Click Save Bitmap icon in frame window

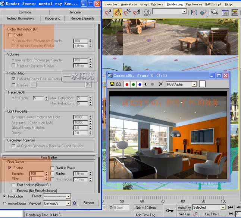coord(112,84)
